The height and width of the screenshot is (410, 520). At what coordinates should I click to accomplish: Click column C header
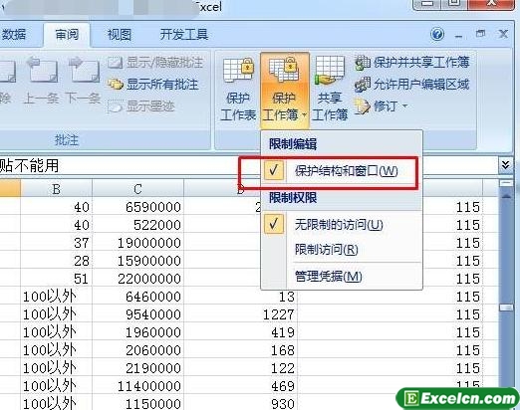[137, 189]
